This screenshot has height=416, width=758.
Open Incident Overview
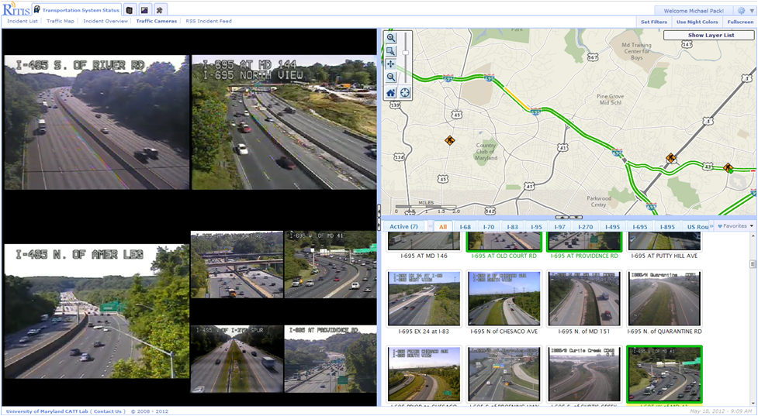click(x=106, y=21)
